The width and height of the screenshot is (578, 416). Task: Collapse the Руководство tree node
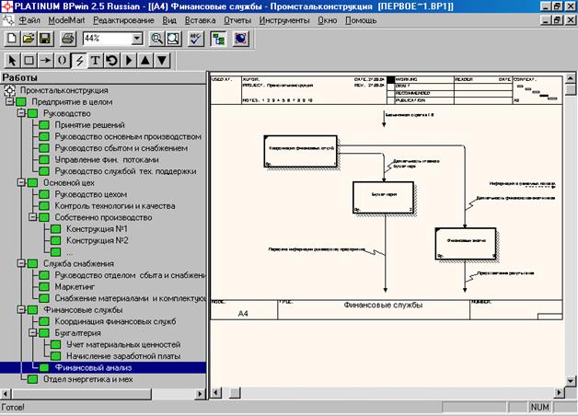click(x=21, y=113)
